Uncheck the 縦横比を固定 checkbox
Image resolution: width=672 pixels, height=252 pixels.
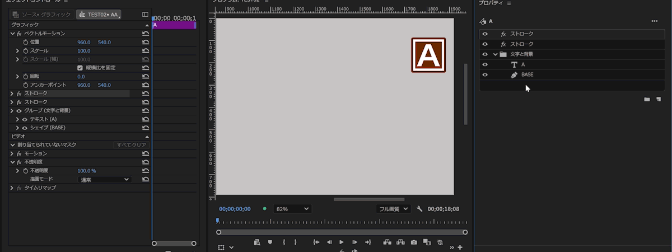(x=80, y=68)
